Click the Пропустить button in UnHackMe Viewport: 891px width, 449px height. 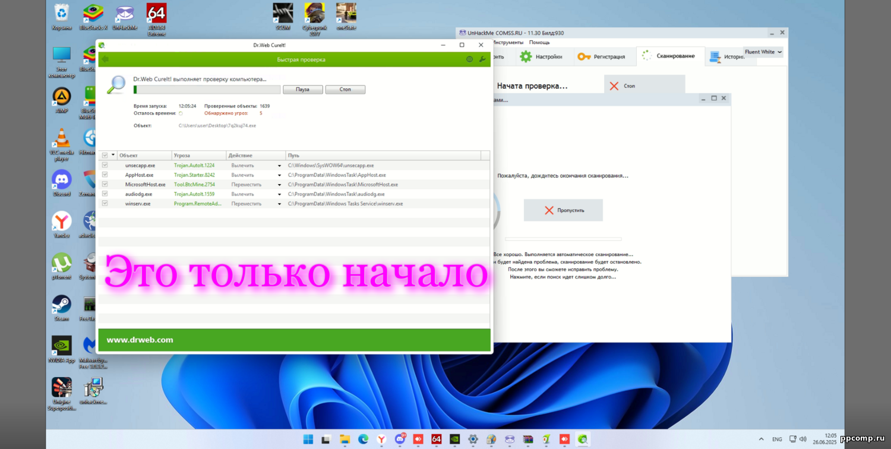tap(563, 210)
